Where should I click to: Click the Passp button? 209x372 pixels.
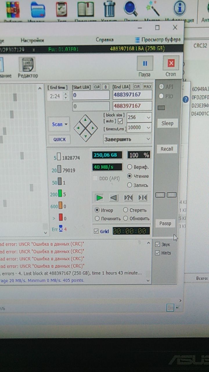coord(165,223)
